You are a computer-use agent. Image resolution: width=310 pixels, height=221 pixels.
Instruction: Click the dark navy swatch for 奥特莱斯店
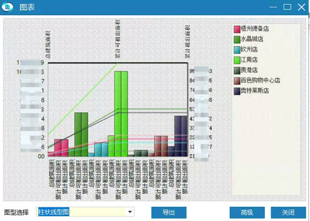[x=237, y=91]
